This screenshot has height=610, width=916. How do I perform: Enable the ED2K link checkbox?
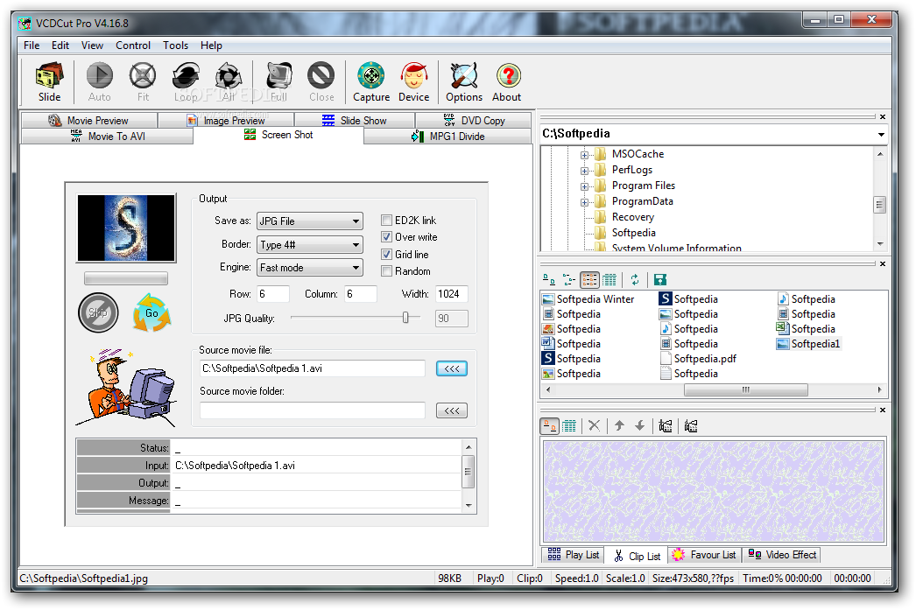tap(386, 220)
